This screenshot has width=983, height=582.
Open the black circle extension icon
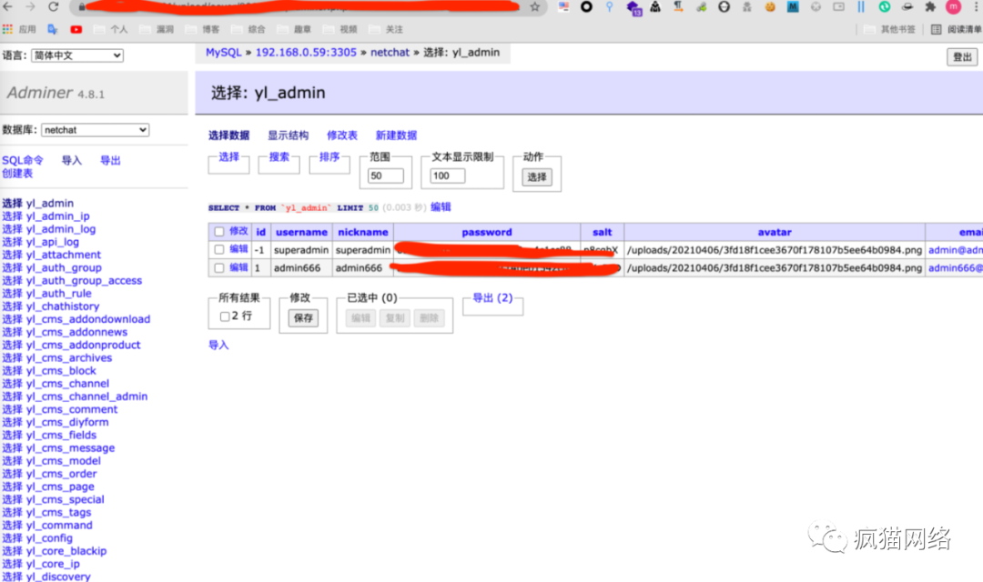click(x=586, y=7)
